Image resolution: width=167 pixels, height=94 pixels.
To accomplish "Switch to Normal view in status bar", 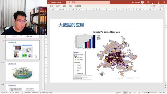I will tap(125, 93).
